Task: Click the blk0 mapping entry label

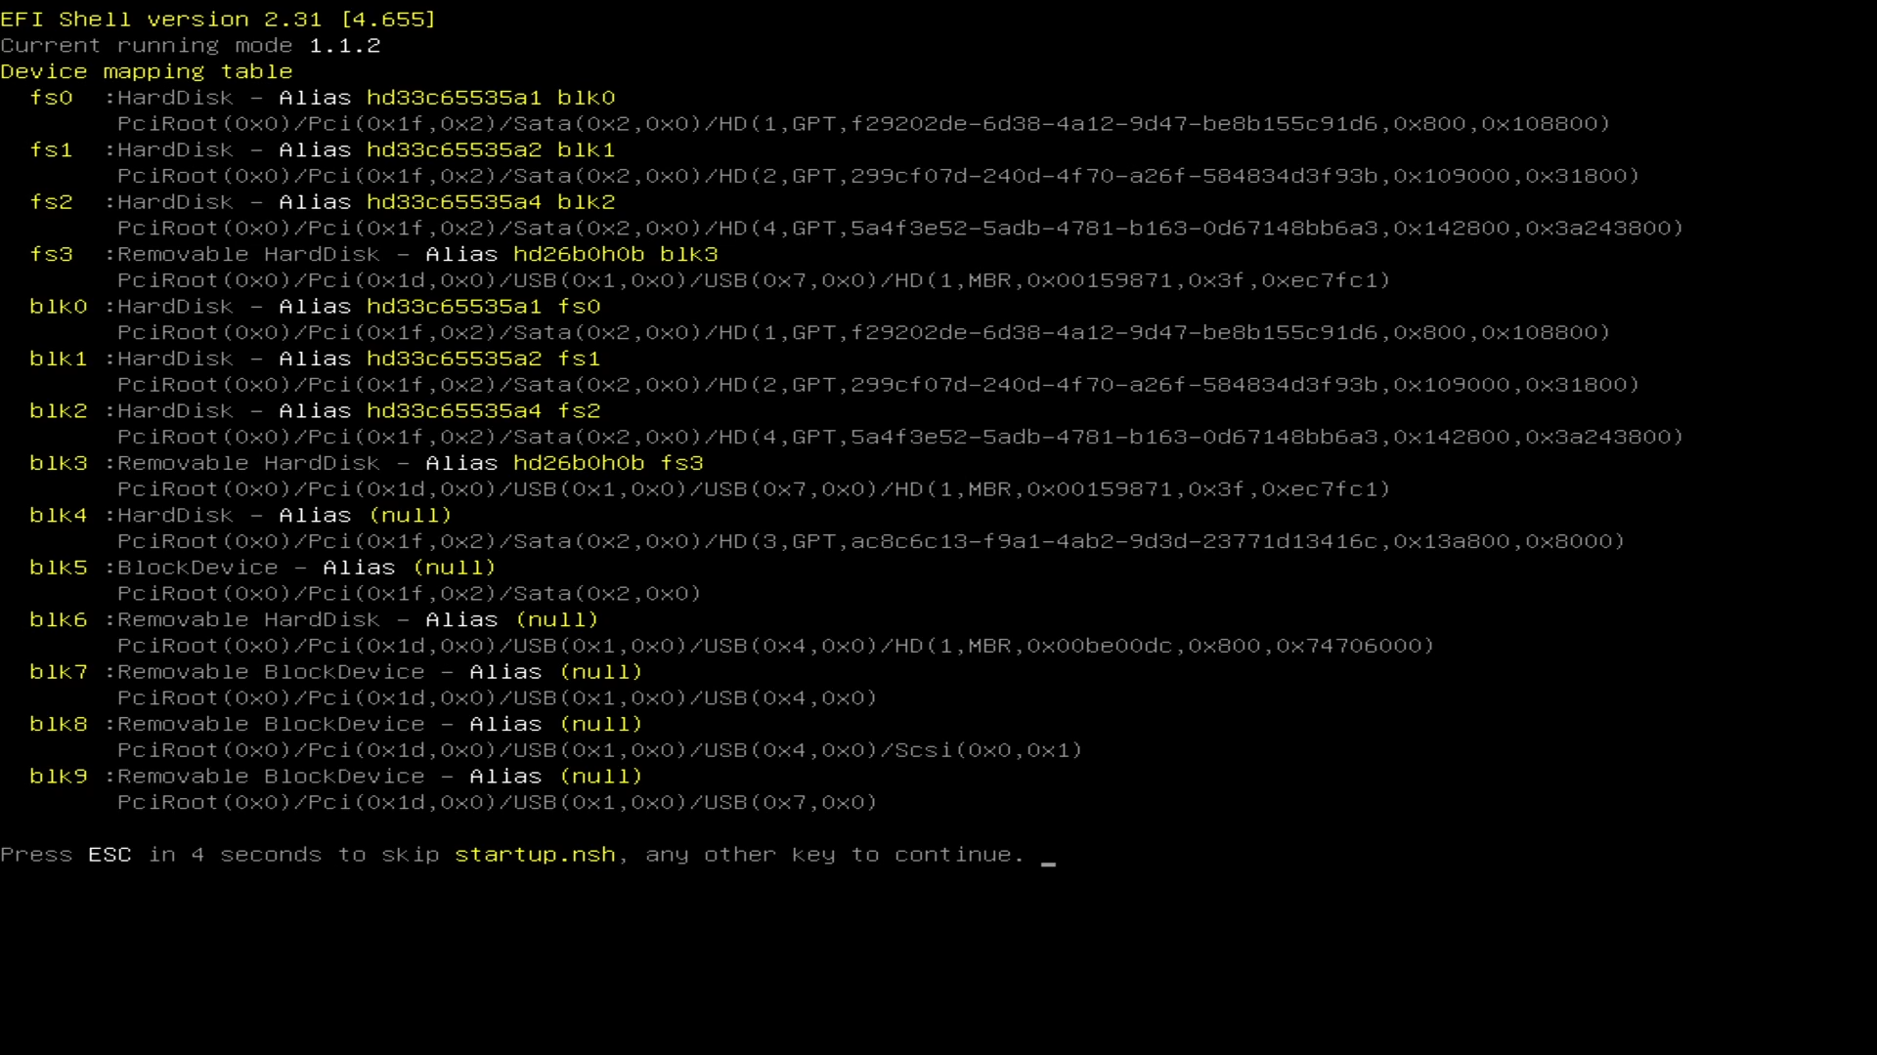Action: tap(58, 307)
